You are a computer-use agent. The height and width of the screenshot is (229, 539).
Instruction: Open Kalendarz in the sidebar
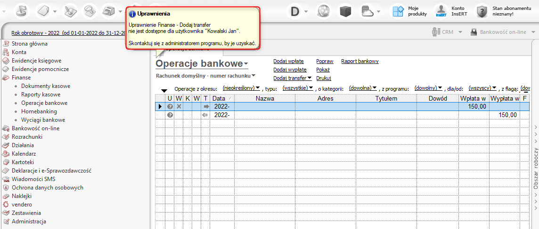pyautogui.click(x=24, y=153)
